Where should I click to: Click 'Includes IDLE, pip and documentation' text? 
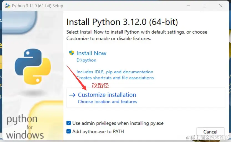pos(115,72)
